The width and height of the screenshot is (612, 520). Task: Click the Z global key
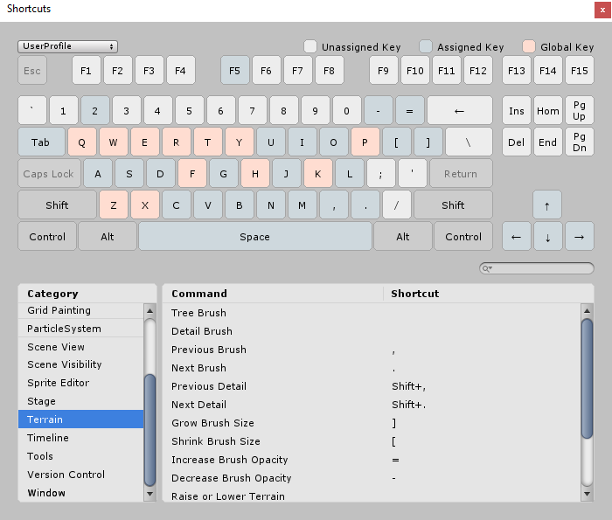click(114, 205)
